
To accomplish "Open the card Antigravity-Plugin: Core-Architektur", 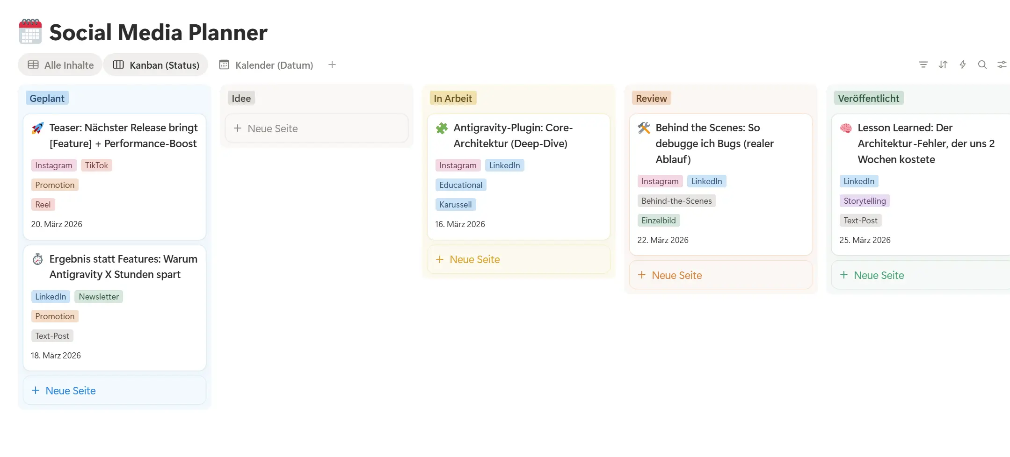I will click(x=513, y=136).
